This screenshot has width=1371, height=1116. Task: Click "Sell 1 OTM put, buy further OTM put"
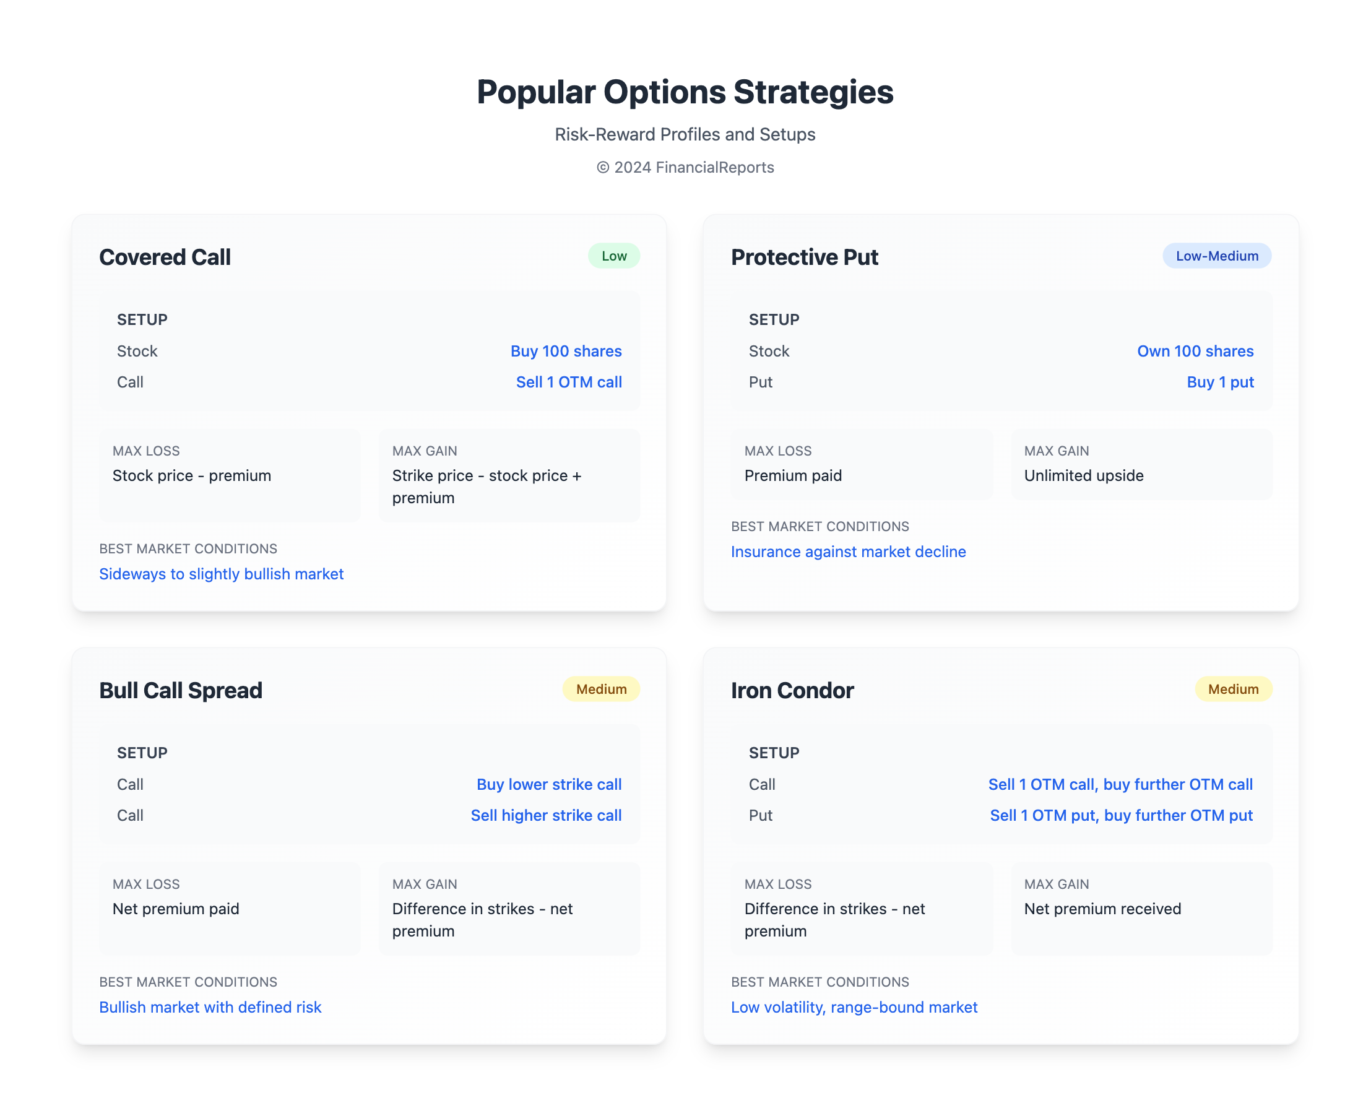(x=1120, y=815)
